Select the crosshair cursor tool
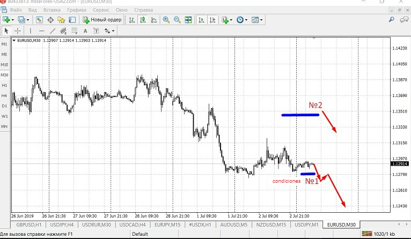Image resolution: width=411 pixels, height=239 pixels. tap(18, 31)
